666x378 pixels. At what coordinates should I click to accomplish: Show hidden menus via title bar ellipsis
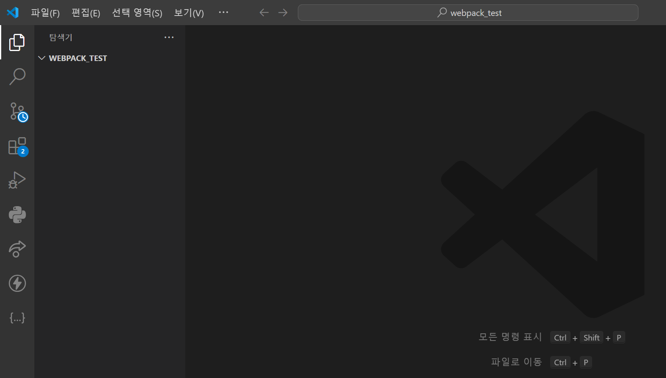(224, 12)
